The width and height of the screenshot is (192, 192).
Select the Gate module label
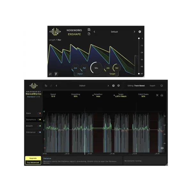pyautogui.click(x=28, y=113)
